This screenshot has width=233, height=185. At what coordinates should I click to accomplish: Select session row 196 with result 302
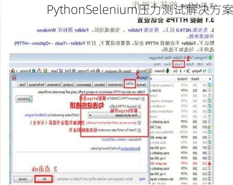[181, 90]
